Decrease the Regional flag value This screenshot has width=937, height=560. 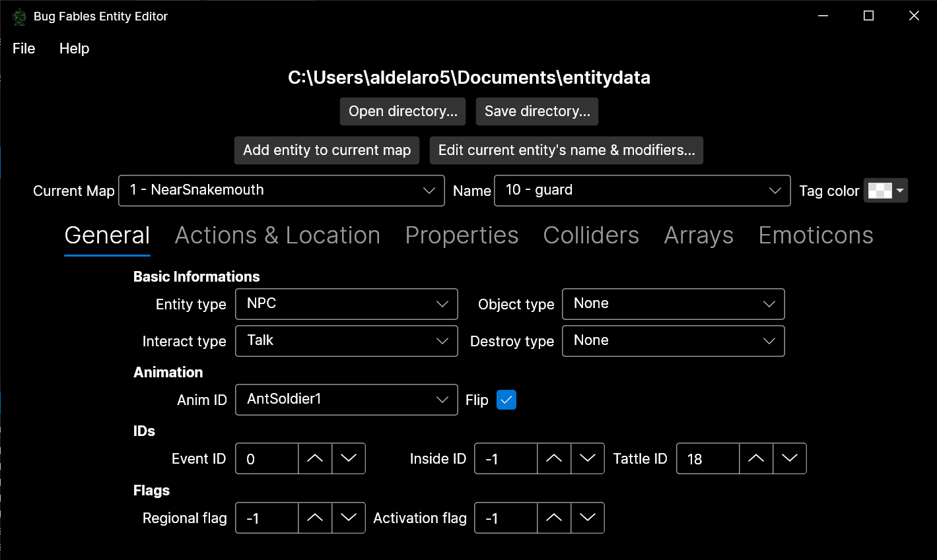(349, 518)
